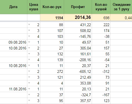Select the date cell in the row with profit 305,04

pos(14,48)
